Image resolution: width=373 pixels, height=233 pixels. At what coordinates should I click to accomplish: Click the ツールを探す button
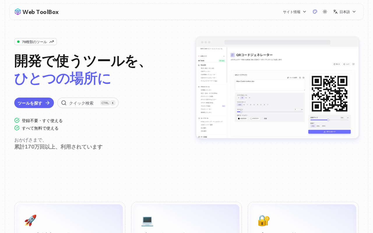[34, 103]
